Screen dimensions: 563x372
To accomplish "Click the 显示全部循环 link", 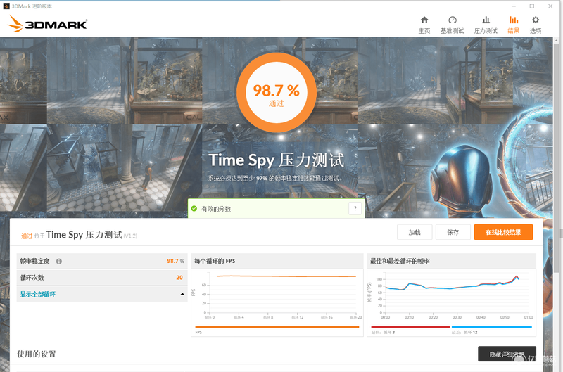I will tap(38, 294).
